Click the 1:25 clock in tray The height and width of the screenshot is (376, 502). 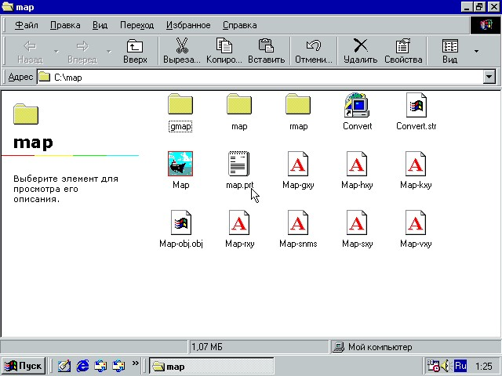483,366
